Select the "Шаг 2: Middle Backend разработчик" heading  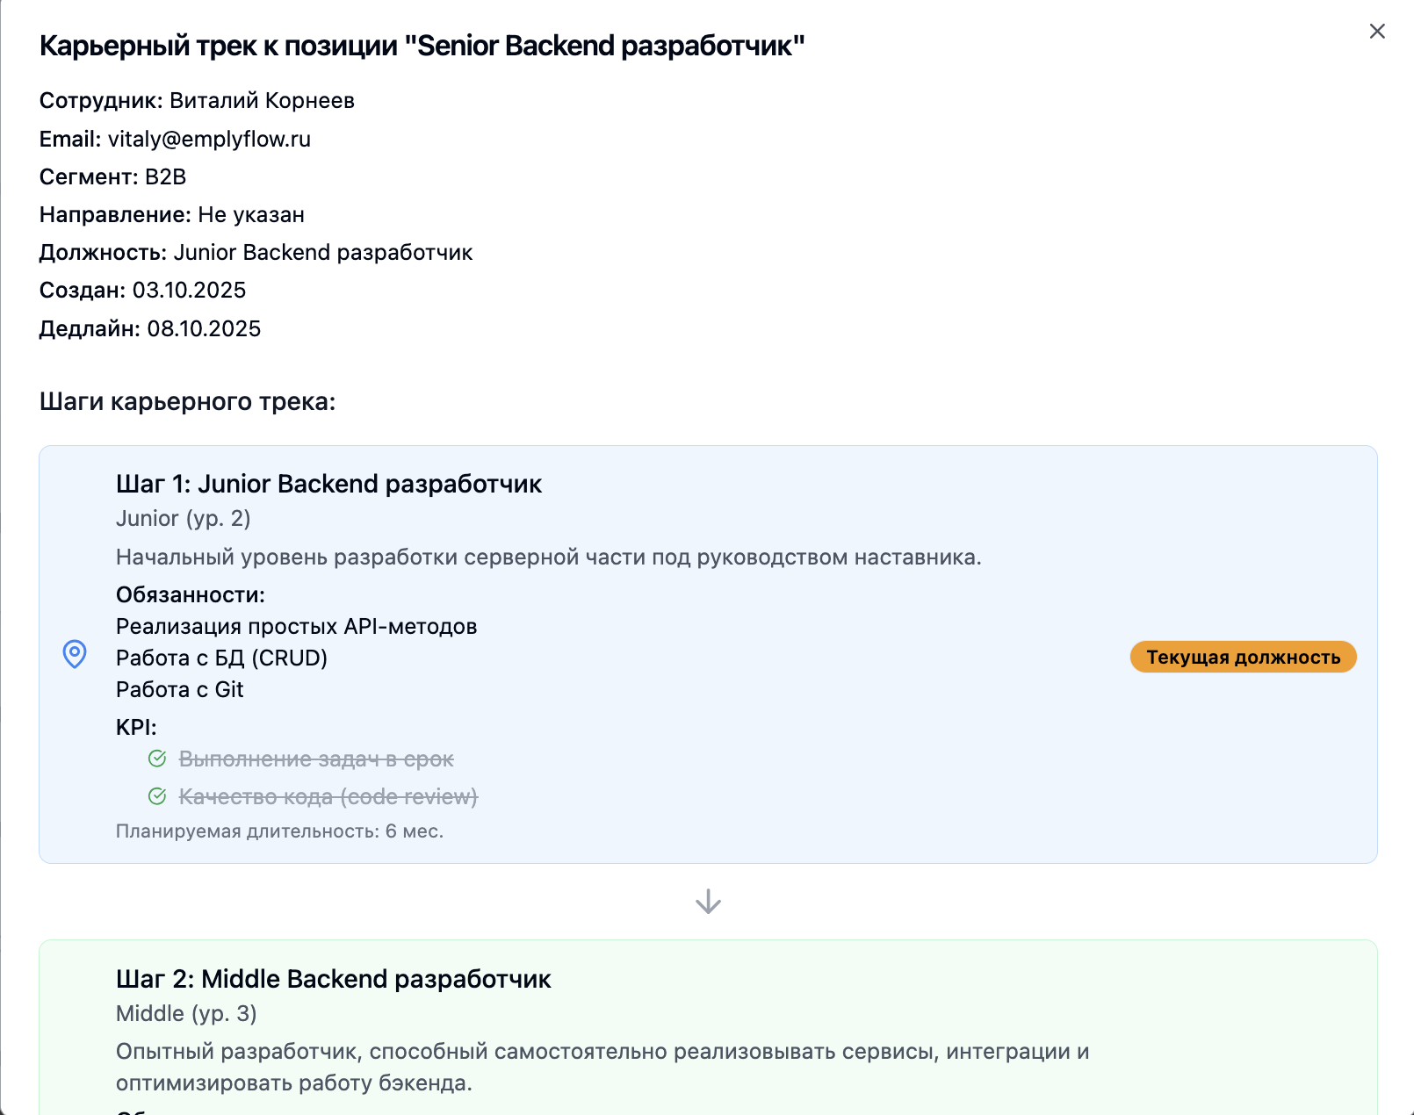tap(333, 979)
